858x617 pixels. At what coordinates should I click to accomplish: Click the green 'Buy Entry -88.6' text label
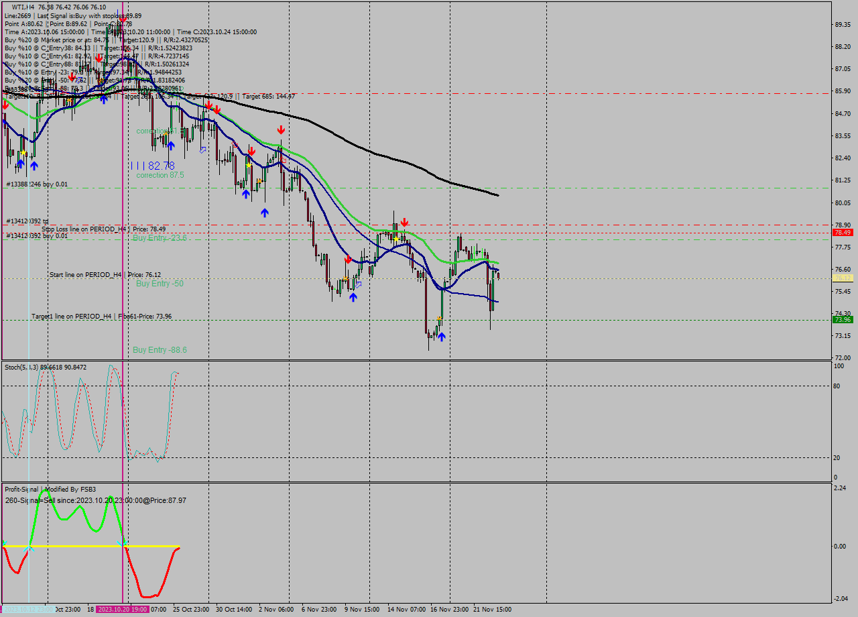pyautogui.click(x=159, y=349)
